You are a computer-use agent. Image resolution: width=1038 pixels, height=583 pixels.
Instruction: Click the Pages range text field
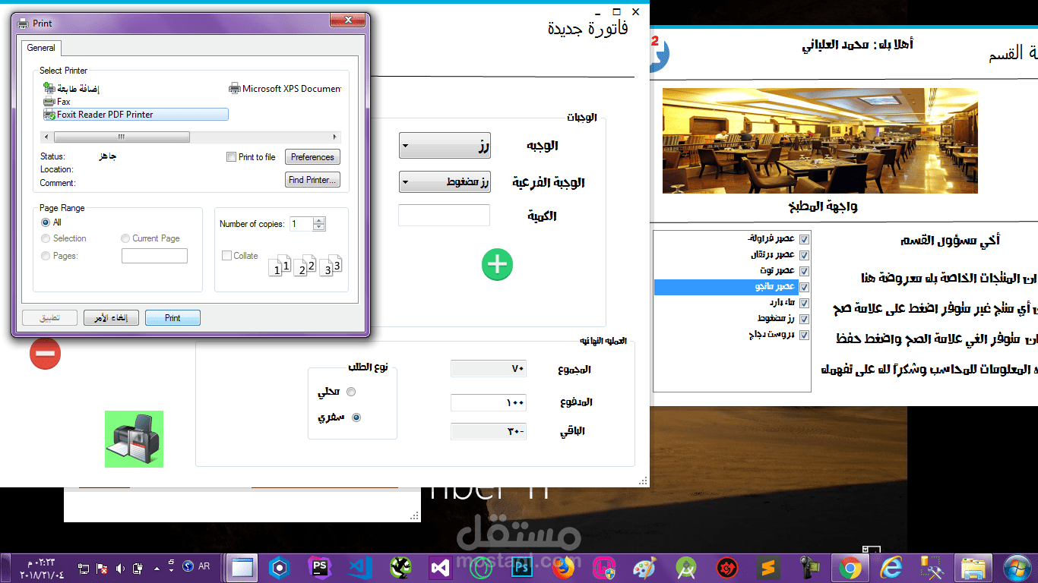154,256
